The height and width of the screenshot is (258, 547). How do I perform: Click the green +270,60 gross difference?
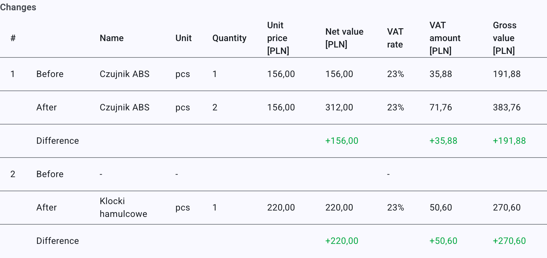click(509, 241)
